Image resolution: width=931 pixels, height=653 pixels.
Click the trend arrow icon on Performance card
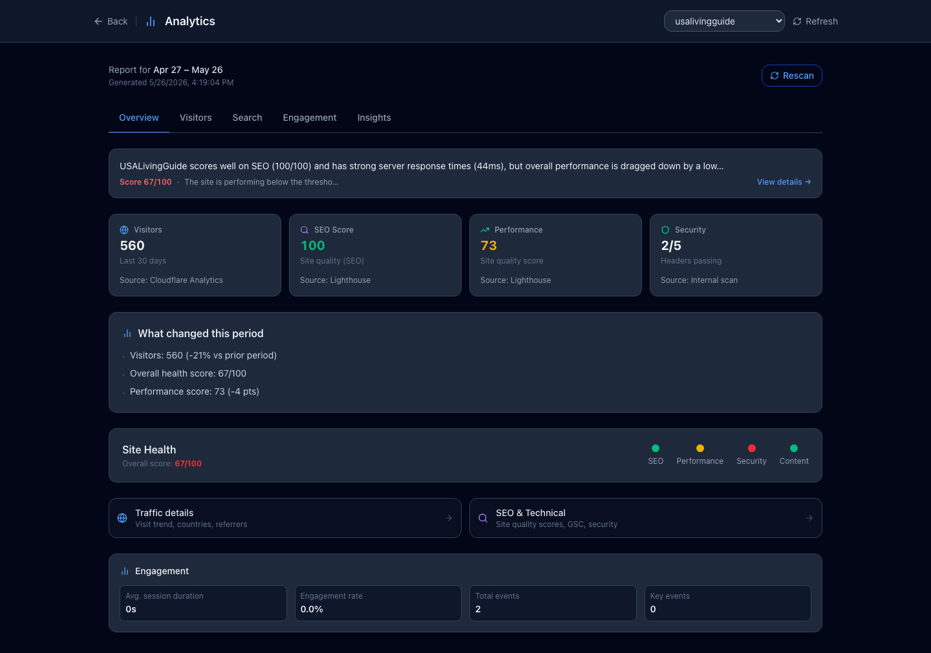tap(485, 230)
